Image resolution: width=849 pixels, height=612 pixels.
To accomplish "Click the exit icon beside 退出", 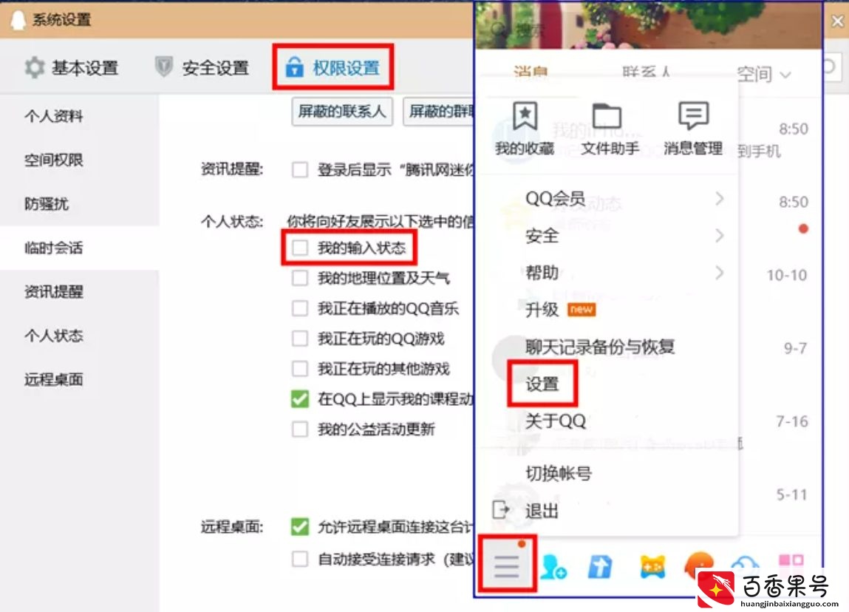I will pyautogui.click(x=501, y=510).
